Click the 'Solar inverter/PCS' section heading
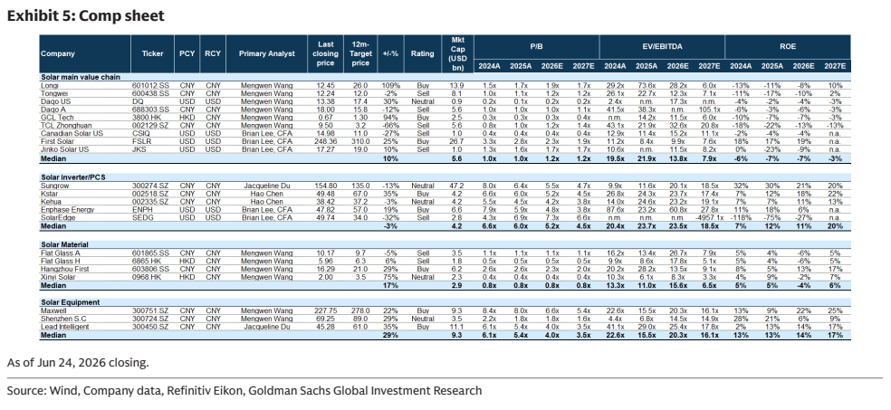Image resolution: width=891 pixels, height=410 pixels. [x=72, y=177]
